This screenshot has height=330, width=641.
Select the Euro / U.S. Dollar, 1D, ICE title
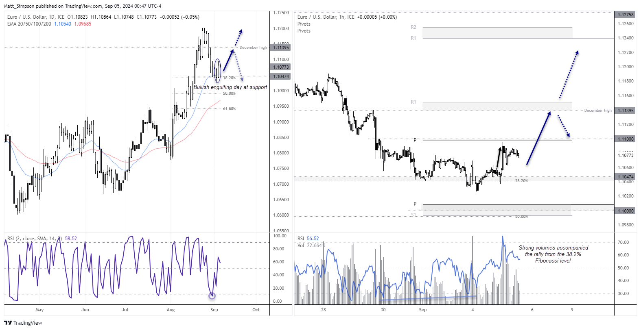pos(36,17)
